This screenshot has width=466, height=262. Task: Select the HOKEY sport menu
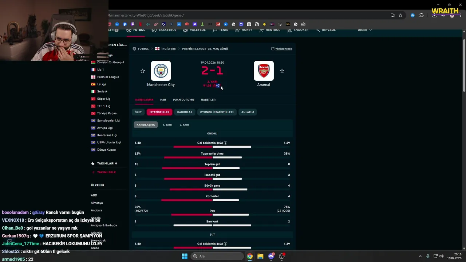[244, 30]
